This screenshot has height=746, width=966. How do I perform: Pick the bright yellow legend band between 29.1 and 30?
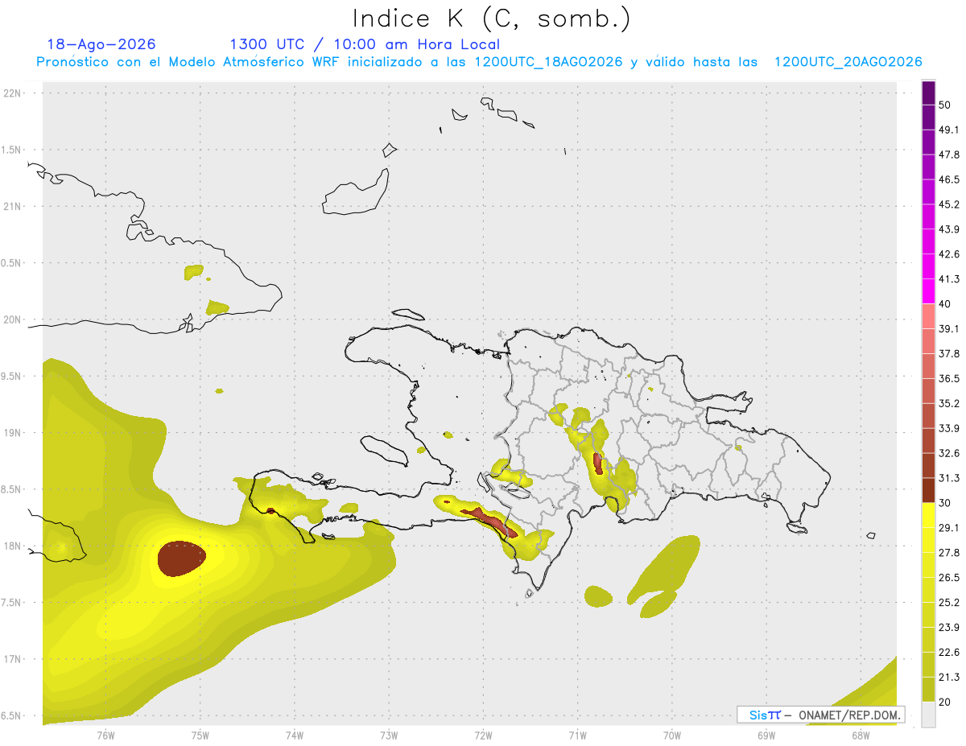pyautogui.click(x=928, y=516)
